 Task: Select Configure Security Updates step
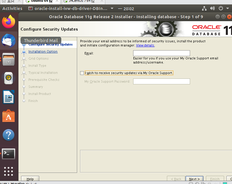(50, 44)
